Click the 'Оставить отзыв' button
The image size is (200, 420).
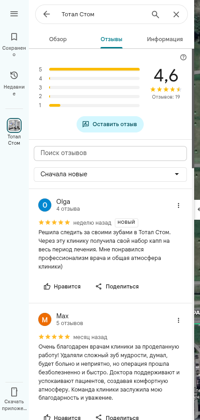pyautogui.click(x=110, y=124)
